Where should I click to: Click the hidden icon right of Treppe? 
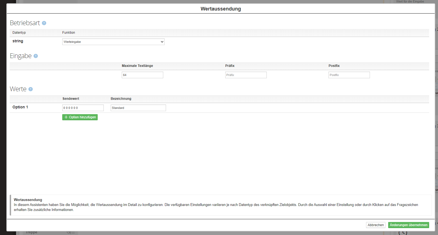[71, 233]
